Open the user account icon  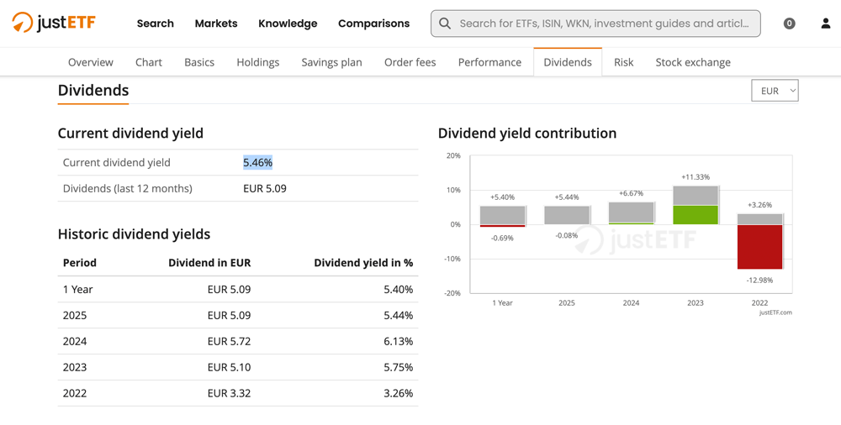click(825, 24)
